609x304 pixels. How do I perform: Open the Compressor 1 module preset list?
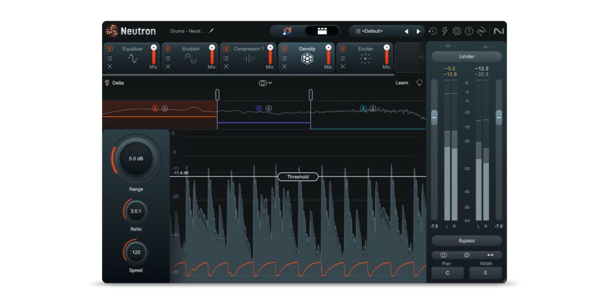pos(226,58)
